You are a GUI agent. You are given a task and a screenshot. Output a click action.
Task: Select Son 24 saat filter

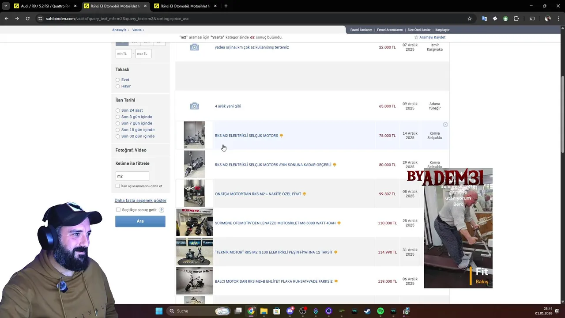[x=118, y=110]
